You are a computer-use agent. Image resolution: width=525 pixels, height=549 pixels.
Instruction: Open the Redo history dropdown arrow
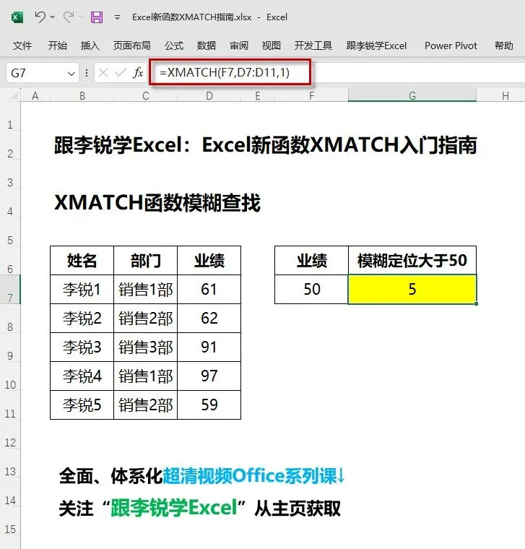[80, 17]
